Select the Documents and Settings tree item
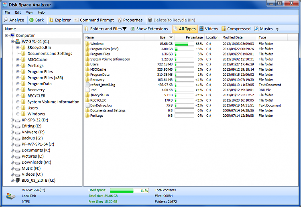Image resolution: width=301 pixels, height=207 pixels. 50,53
